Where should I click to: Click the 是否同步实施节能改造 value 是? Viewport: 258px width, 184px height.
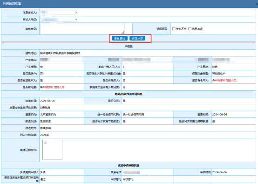point(124,121)
